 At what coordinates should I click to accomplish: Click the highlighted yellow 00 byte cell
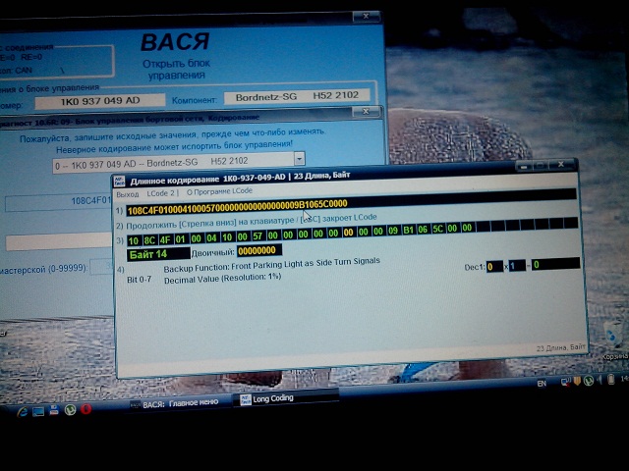(348, 233)
